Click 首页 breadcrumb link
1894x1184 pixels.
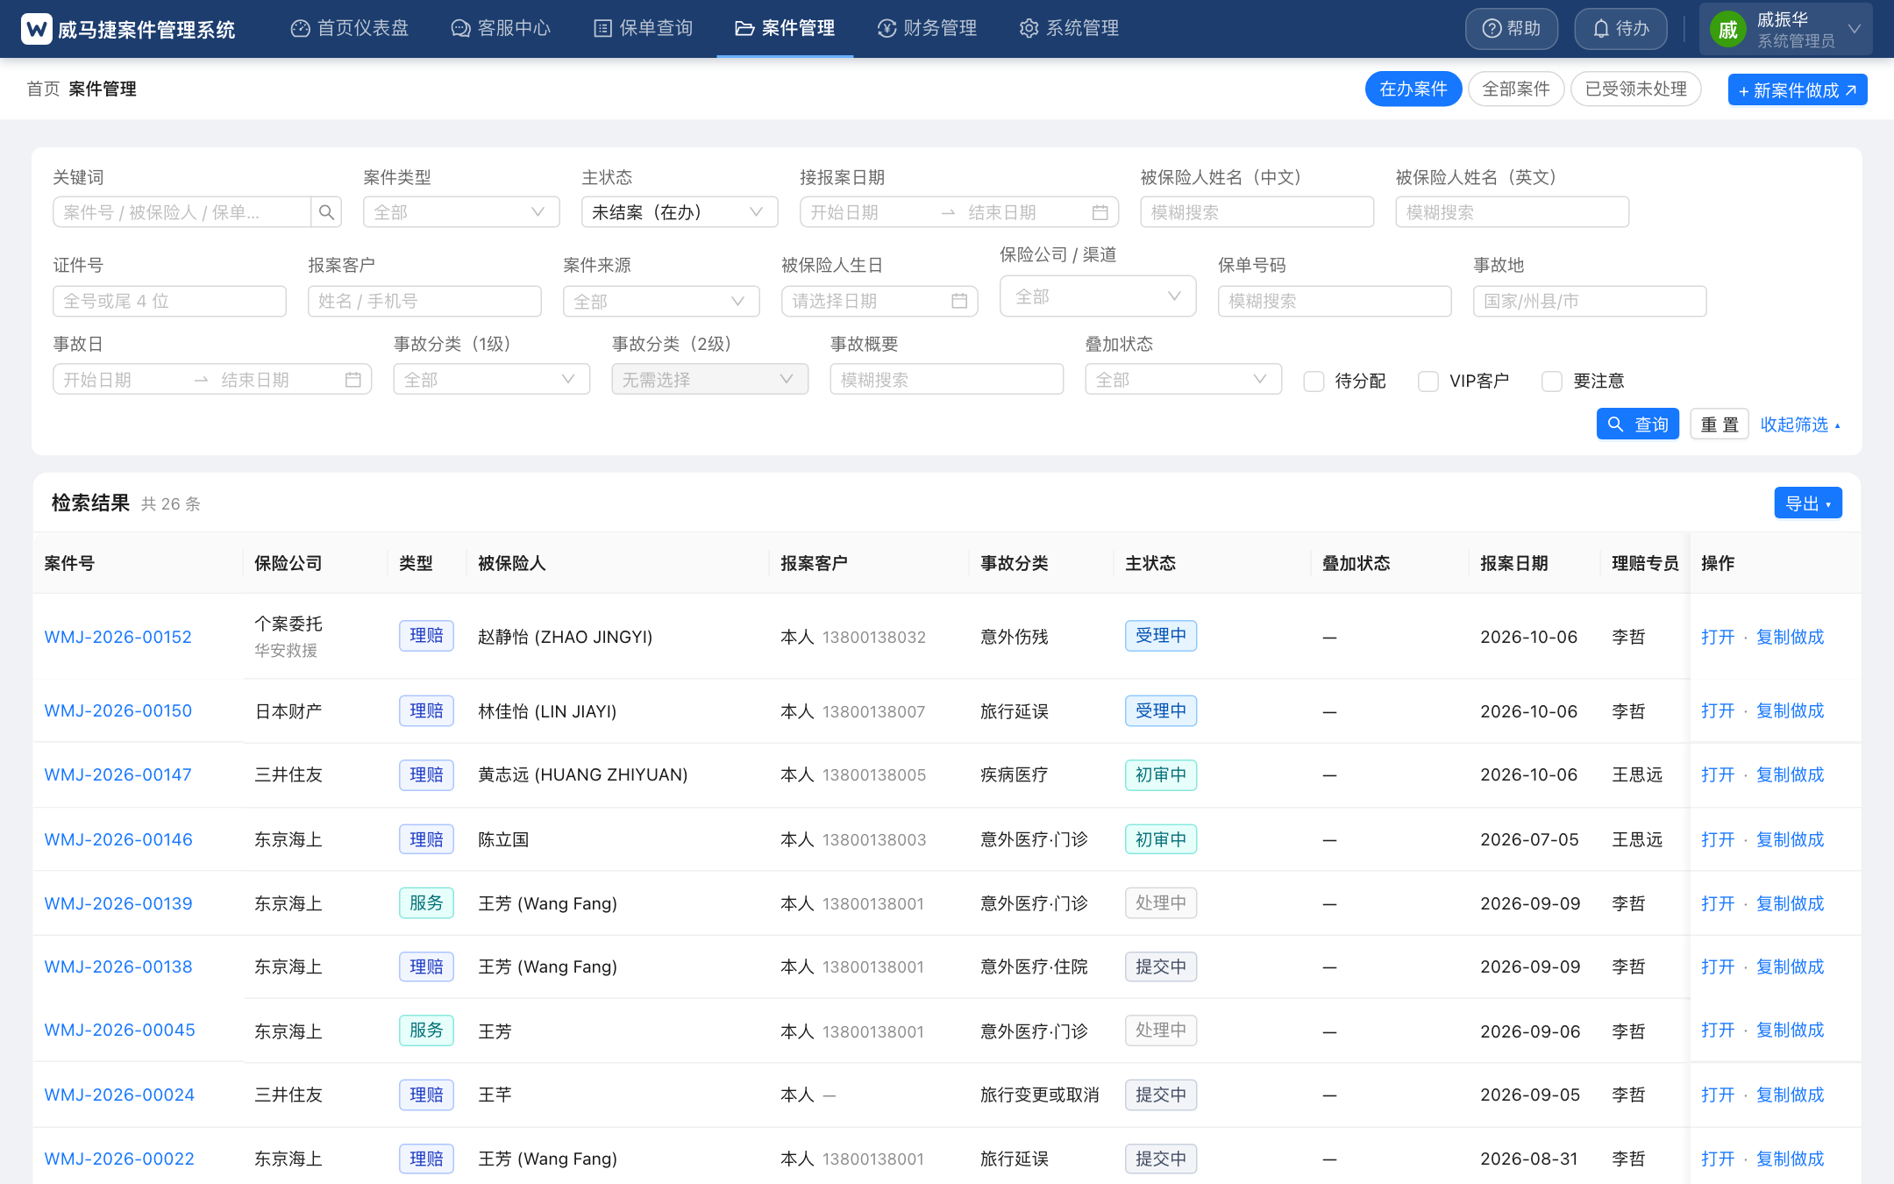pos(43,89)
